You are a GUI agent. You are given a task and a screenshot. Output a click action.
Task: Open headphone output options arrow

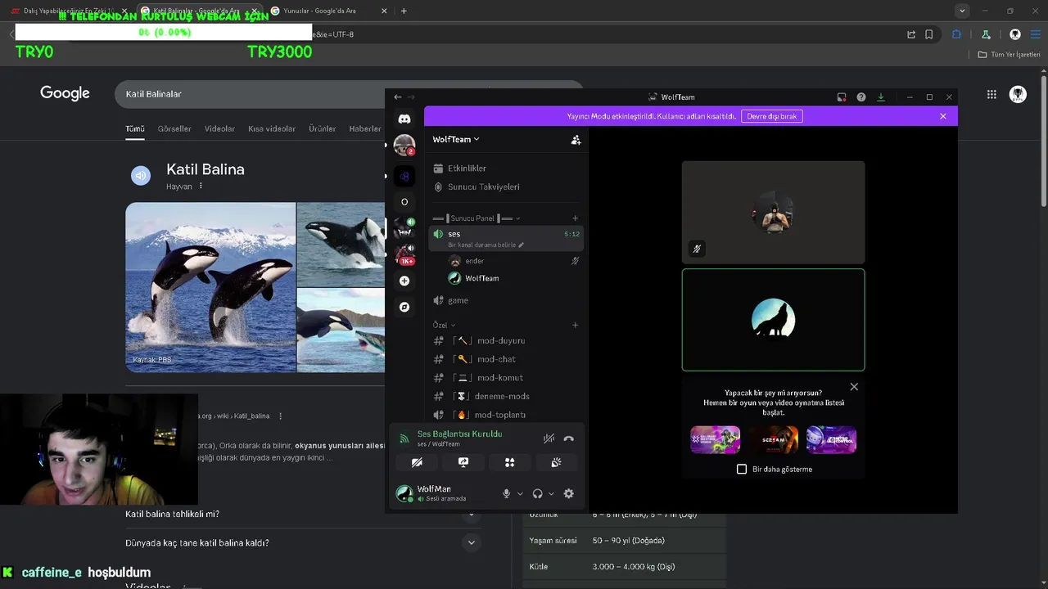[551, 493]
